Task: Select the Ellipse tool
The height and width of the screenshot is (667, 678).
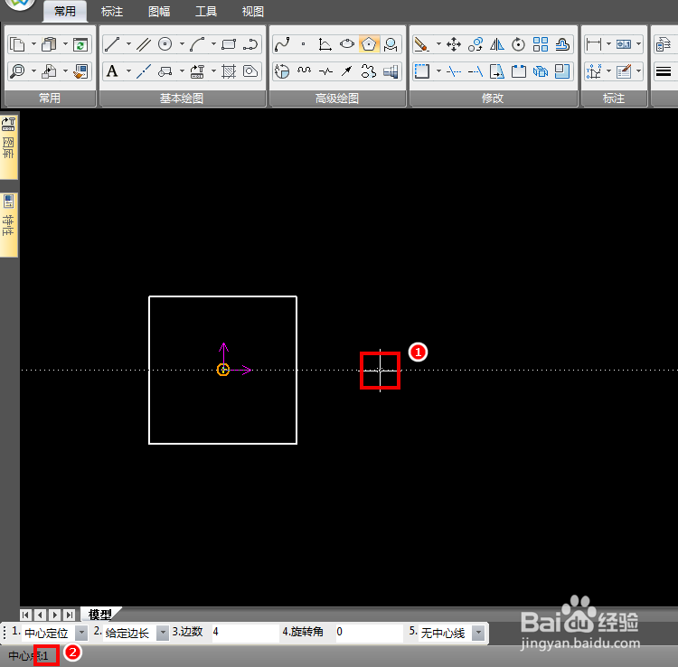Action: [x=347, y=44]
